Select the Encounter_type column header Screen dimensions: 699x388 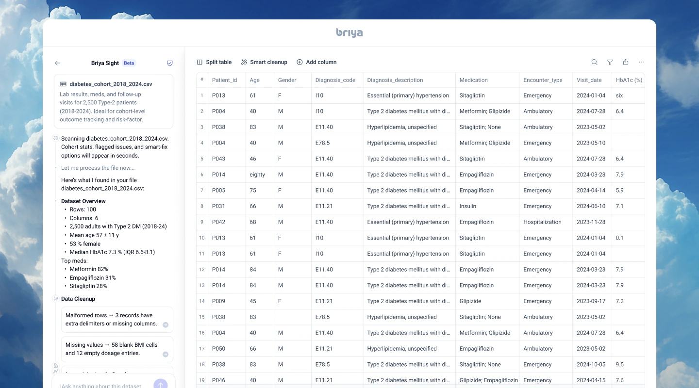(546, 80)
